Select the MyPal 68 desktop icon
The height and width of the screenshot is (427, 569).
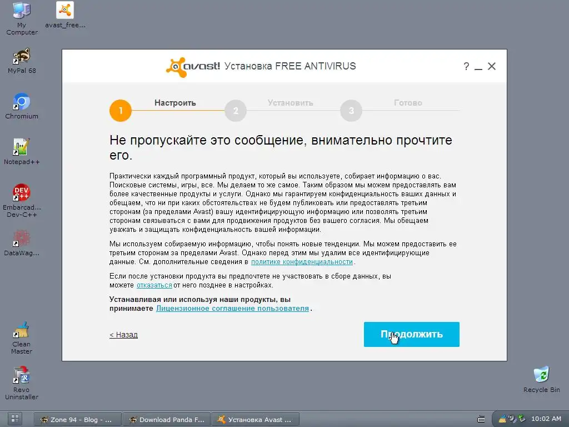pyautogui.click(x=22, y=61)
